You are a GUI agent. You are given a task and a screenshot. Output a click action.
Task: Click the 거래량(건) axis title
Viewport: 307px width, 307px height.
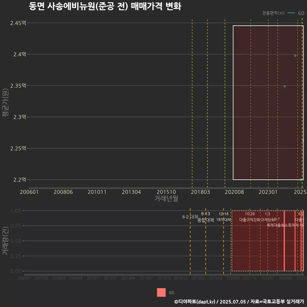click(5, 240)
